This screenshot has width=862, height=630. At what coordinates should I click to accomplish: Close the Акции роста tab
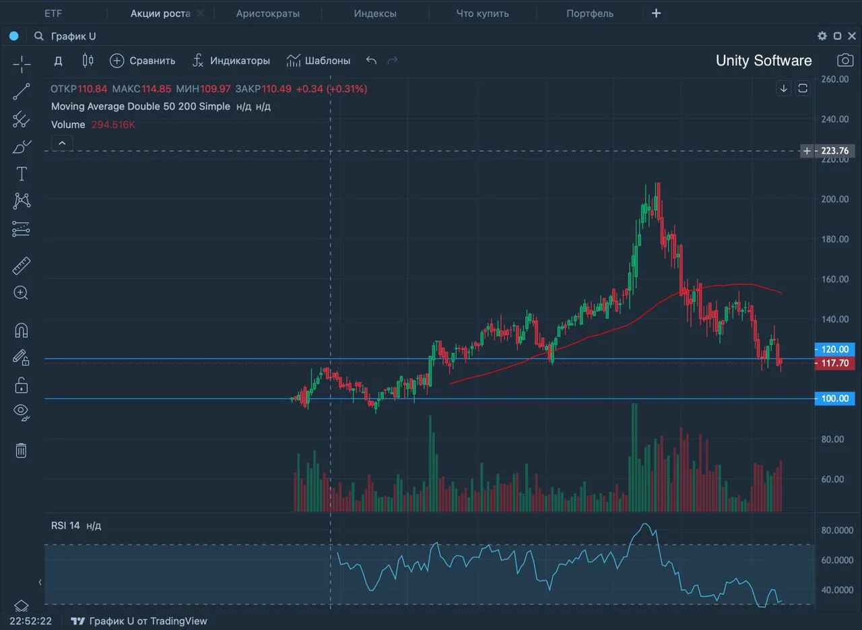[200, 13]
